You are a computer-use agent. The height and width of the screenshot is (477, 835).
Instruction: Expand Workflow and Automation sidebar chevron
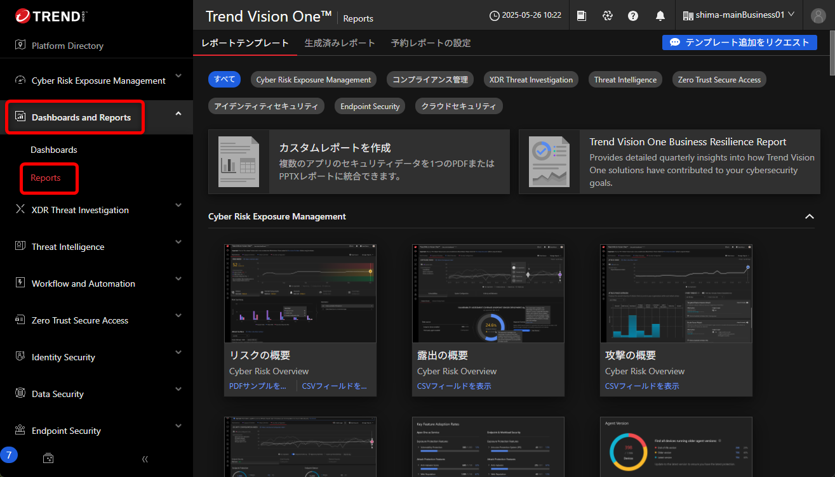tap(178, 278)
